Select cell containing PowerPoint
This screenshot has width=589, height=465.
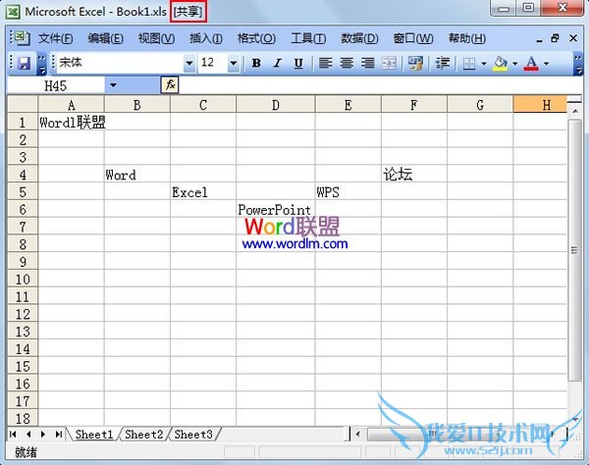(x=276, y=209)
